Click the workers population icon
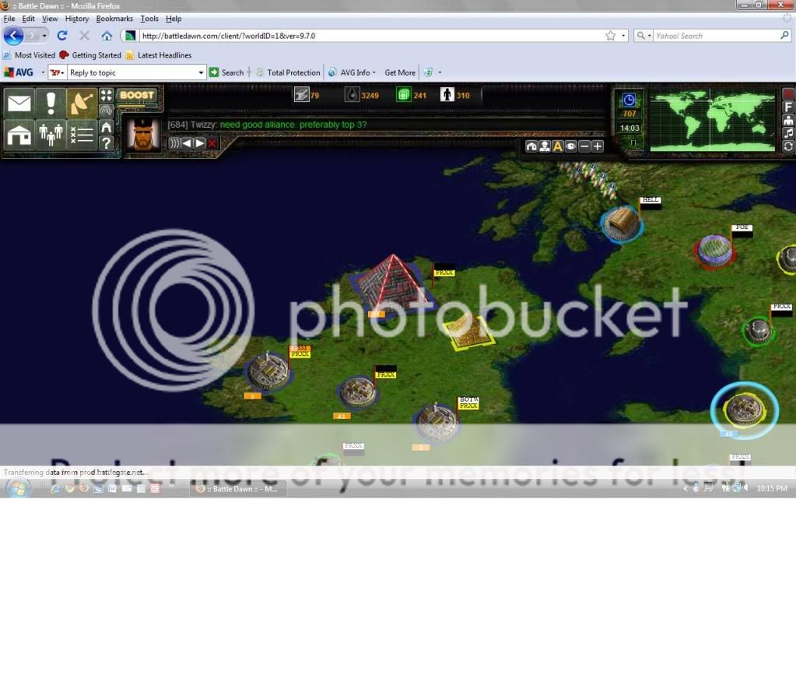 [x=447, y=95]
